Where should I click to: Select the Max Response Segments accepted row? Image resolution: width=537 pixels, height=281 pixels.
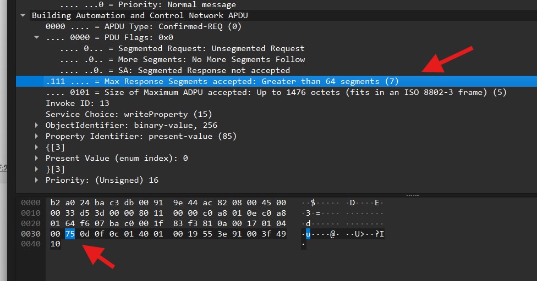pos(276,81)
